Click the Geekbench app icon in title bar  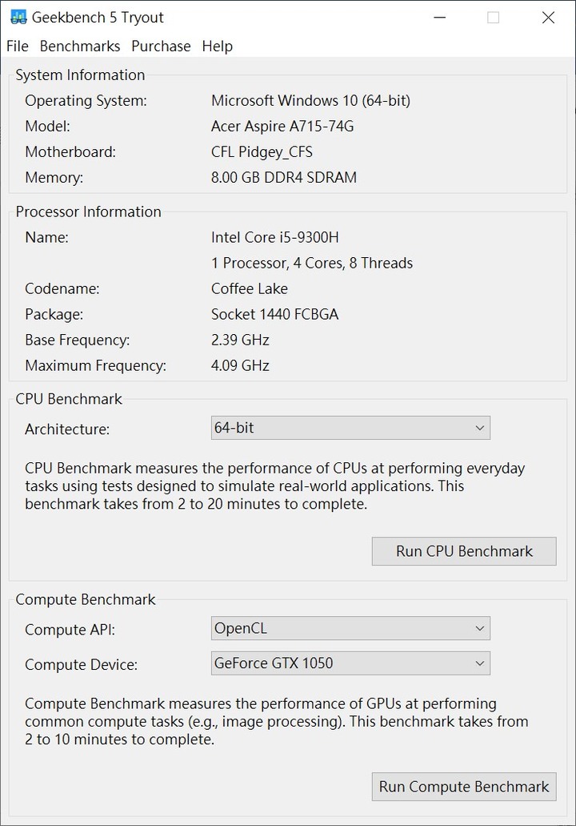[18, 17]
